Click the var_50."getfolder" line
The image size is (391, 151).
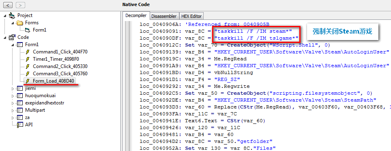[206, 141]
